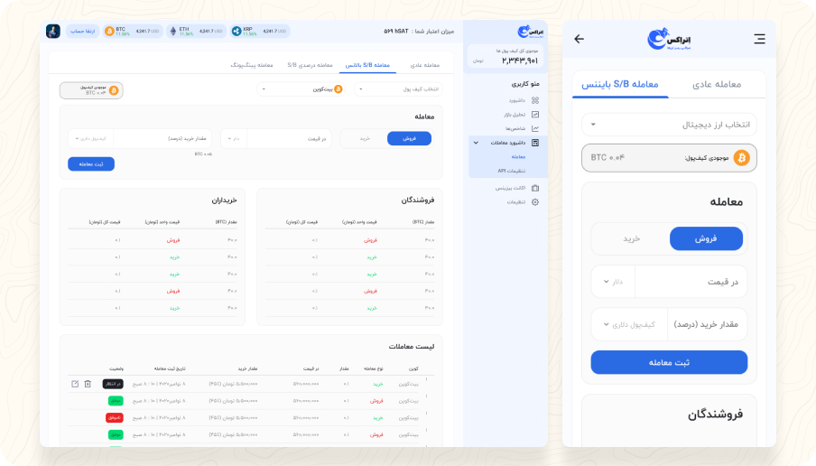Image resolution: width=816 pixels, height=466 pixels.
Task: Select the blue sell toggle in mobile view
Action: pyautogui.click(x=706, y=238)
